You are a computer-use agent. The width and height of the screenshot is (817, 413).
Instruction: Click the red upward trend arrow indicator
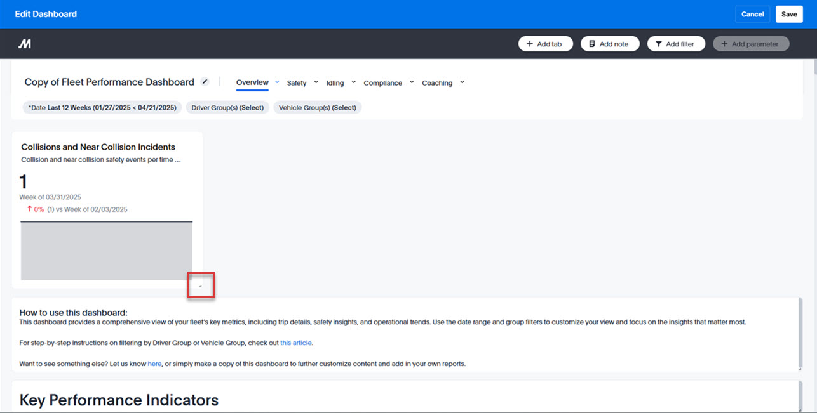(29, 208)
